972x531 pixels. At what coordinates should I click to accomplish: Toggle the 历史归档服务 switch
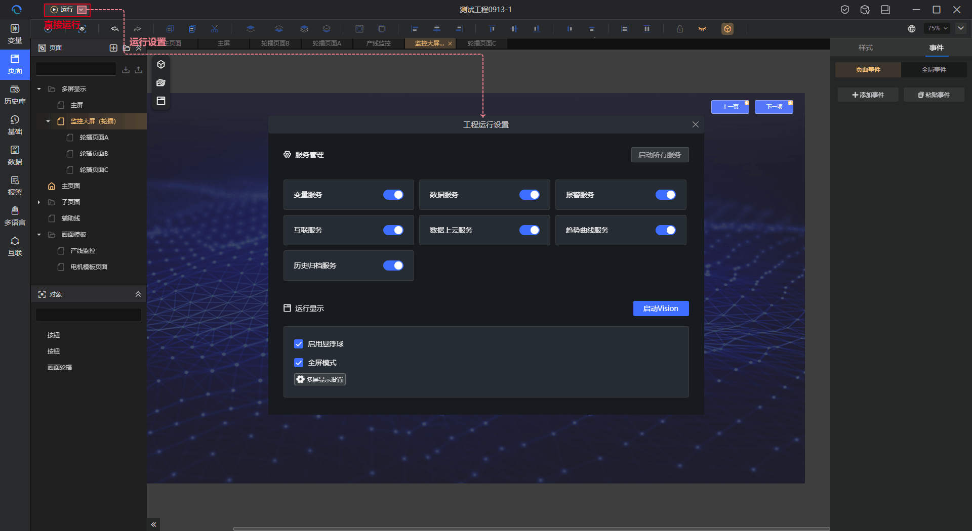(393, 265)
